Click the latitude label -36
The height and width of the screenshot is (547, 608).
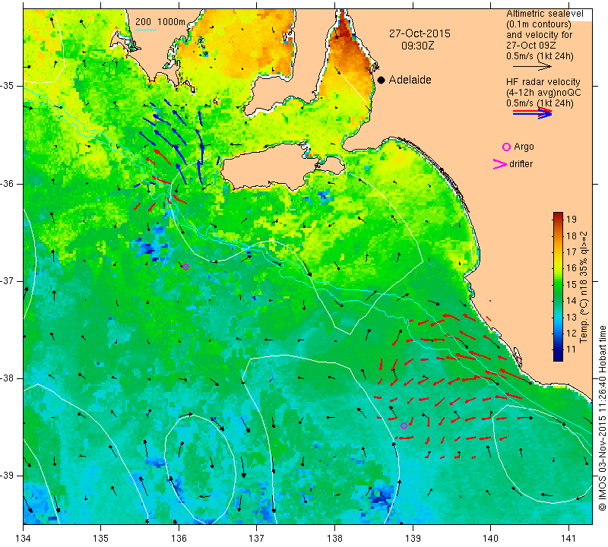[x=8, y=183]
